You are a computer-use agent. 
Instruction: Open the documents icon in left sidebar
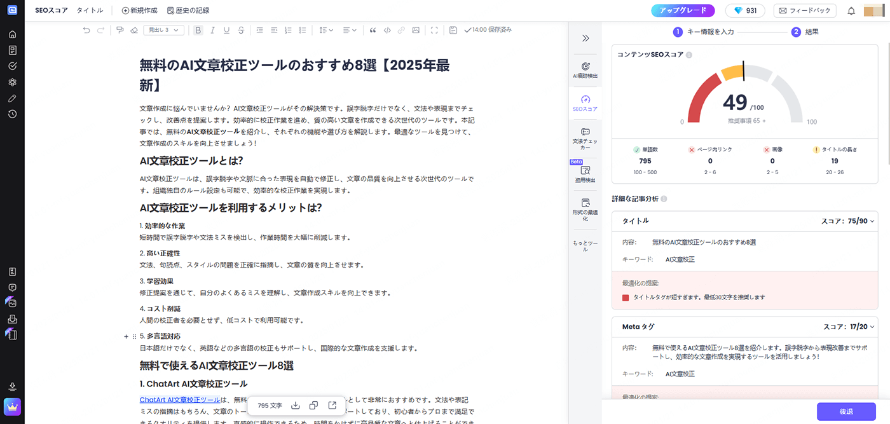pos(12,50)
